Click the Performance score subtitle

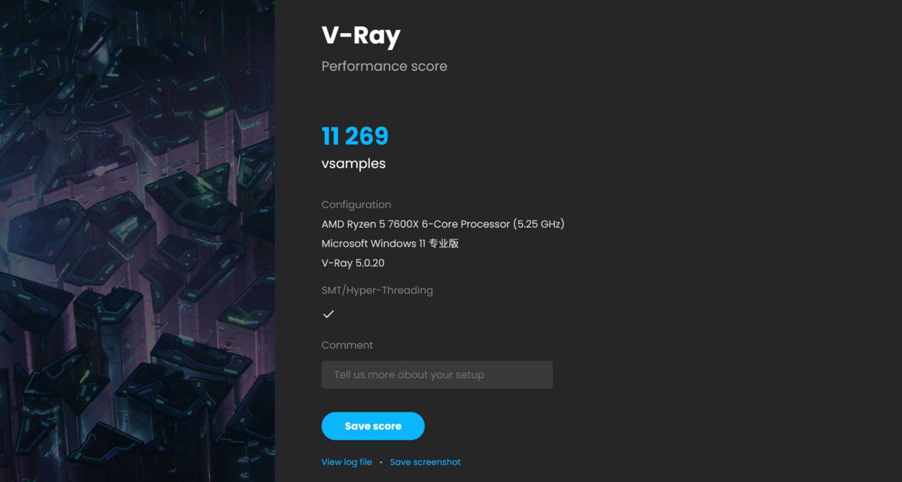[x=384, y=66]
